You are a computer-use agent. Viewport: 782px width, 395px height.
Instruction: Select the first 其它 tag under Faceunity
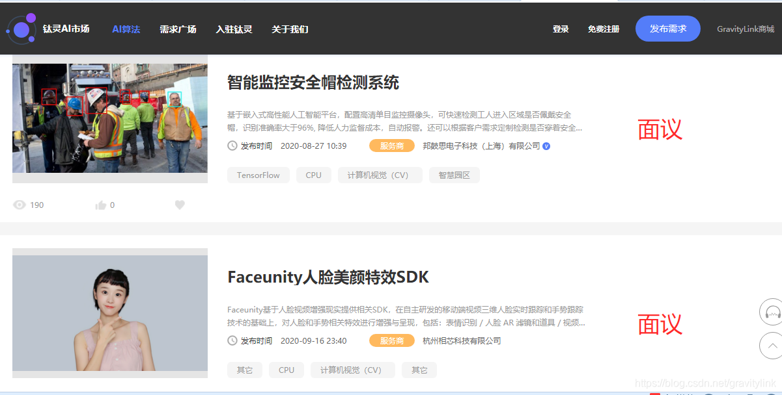pyautogui.click(x=245, y=370)
